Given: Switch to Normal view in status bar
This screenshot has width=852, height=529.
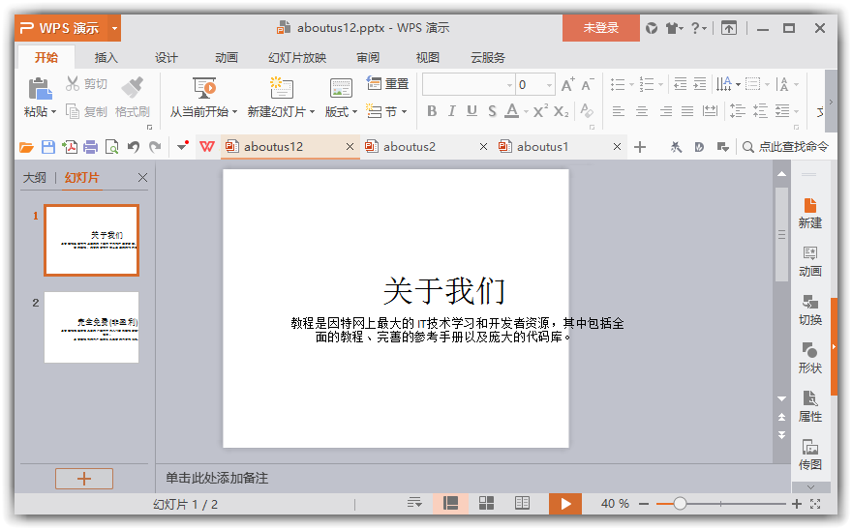Looking at the screenshot, I should tap(450, 504).
